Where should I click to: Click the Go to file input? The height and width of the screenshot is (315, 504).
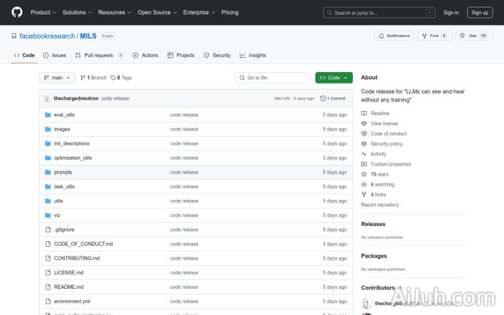tap(272, 77)
